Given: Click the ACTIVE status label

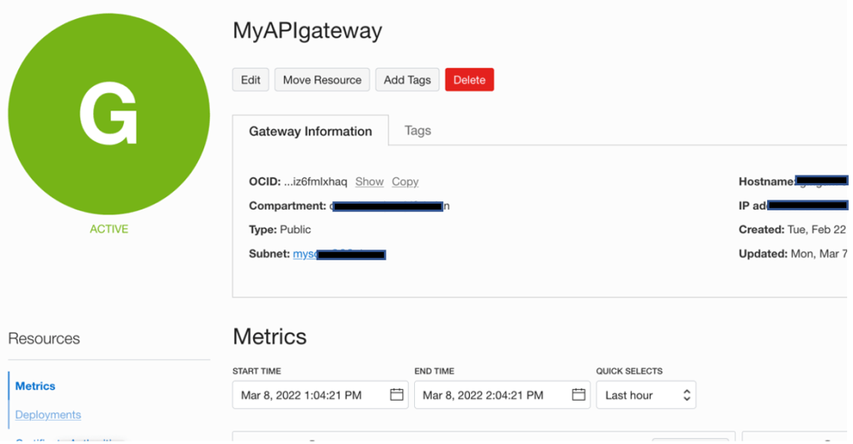Looking at the screenshot, I should 109,229.
